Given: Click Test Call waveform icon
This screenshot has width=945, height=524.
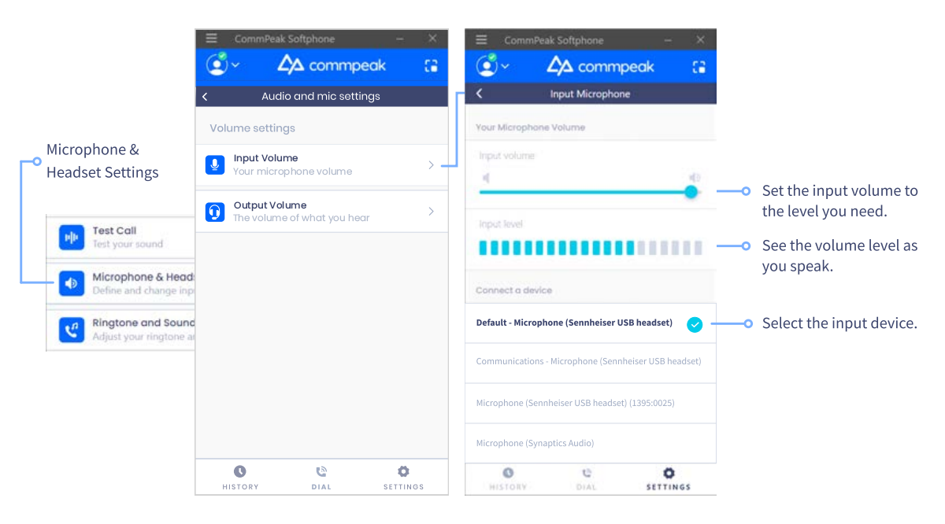Looking at the screenshot, I should [72, 238].
